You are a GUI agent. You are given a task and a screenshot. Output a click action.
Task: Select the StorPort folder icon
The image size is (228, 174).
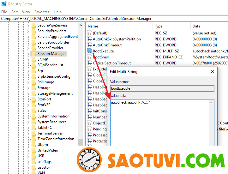[33, 99]
